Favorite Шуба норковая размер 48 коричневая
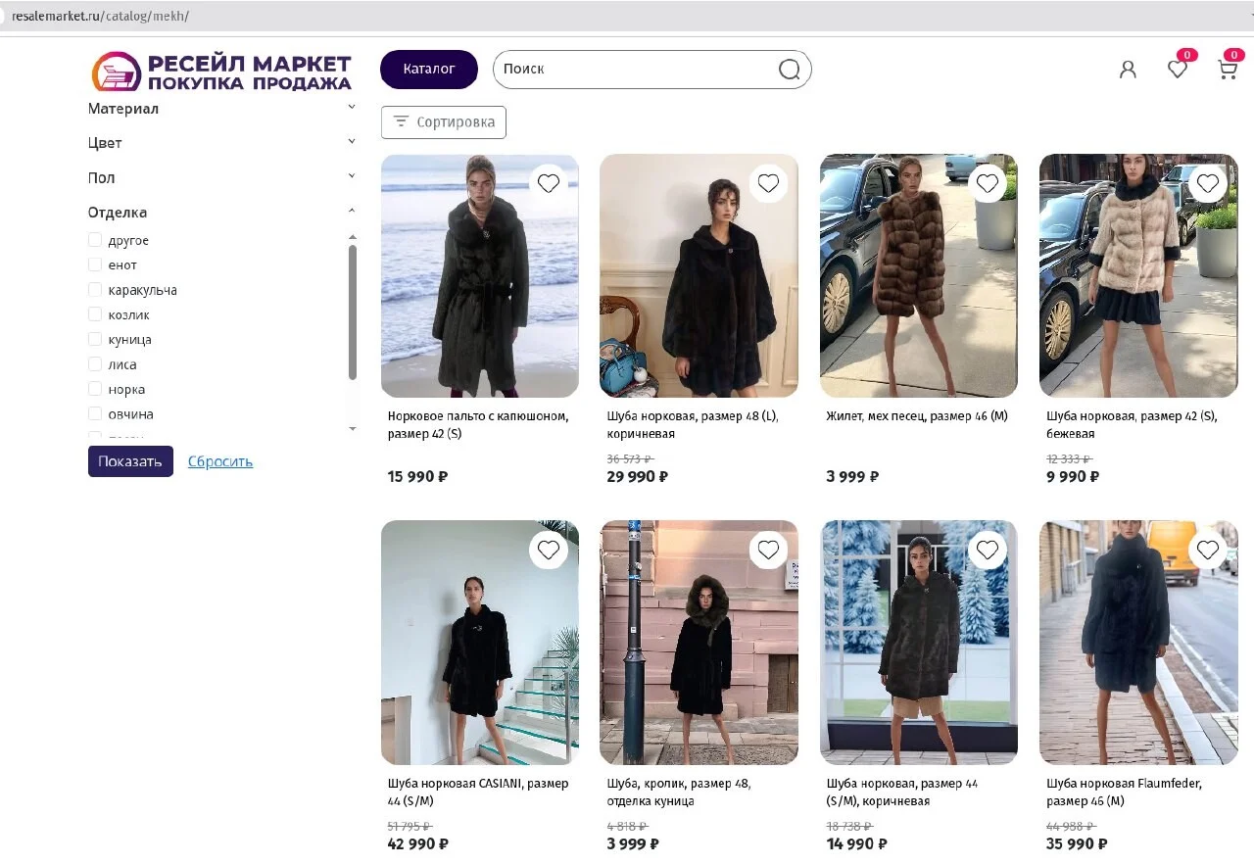Viewport: 1254px width, 865px height. tap(768, 183)
